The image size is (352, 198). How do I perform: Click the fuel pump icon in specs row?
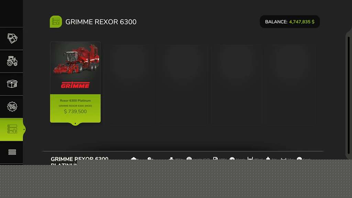216,159
